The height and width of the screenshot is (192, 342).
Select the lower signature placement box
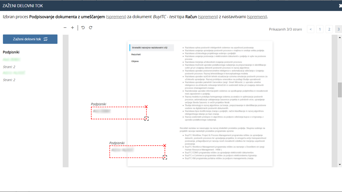click(137, 151)
